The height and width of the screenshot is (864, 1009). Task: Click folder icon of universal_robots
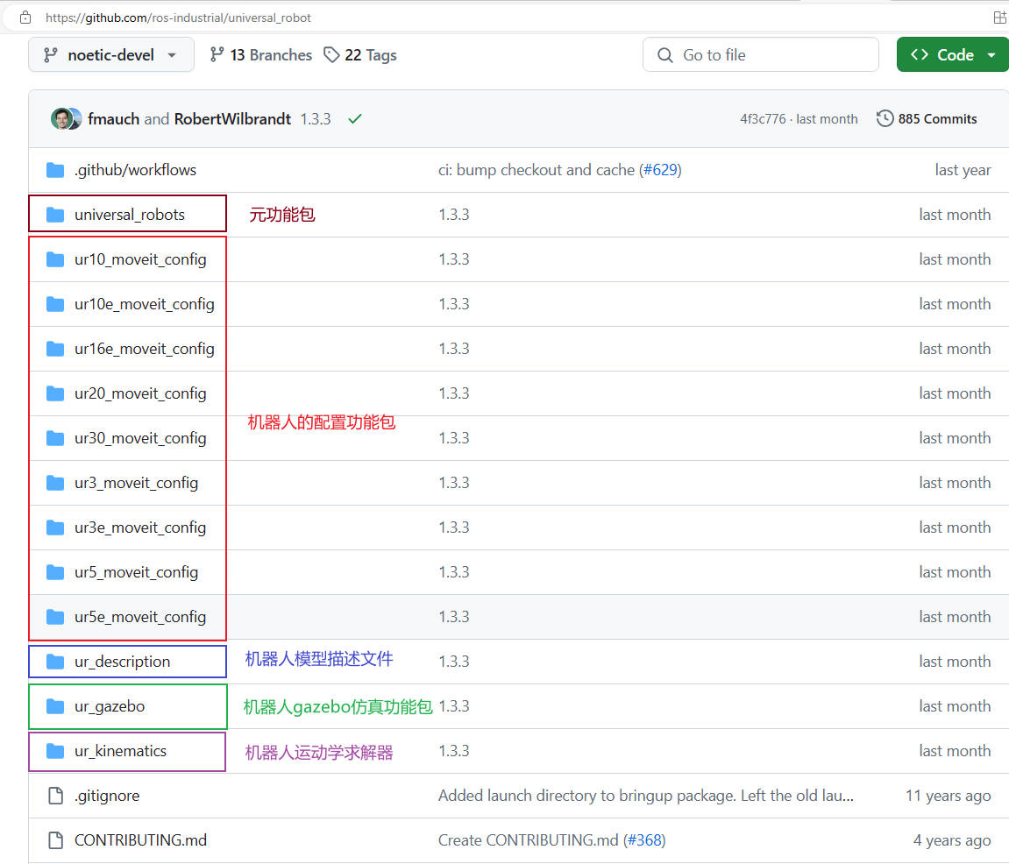55,214
